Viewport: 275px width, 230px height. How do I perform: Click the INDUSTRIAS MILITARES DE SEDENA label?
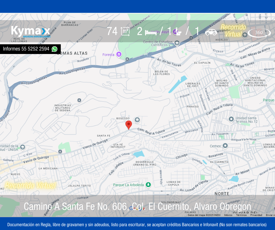(63, 108)
